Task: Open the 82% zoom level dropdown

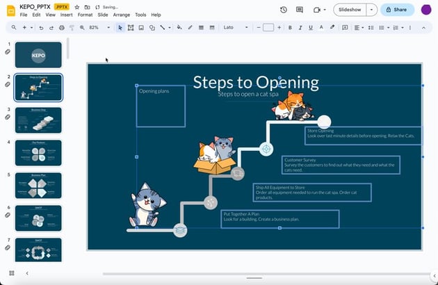Action: (x=97, y=28)
